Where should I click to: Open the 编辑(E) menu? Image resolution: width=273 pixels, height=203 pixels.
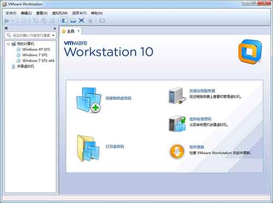pyautogui.click(x=26, y=13)
